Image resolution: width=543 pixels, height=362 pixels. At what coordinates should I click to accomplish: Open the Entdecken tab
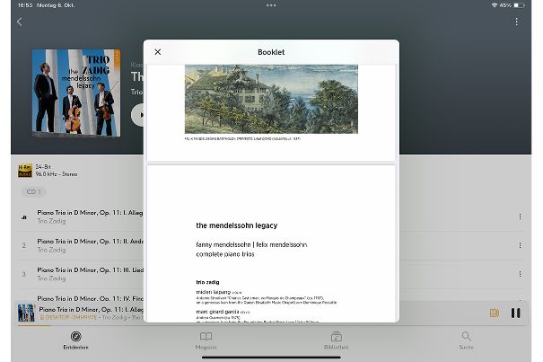click(75, 340)
